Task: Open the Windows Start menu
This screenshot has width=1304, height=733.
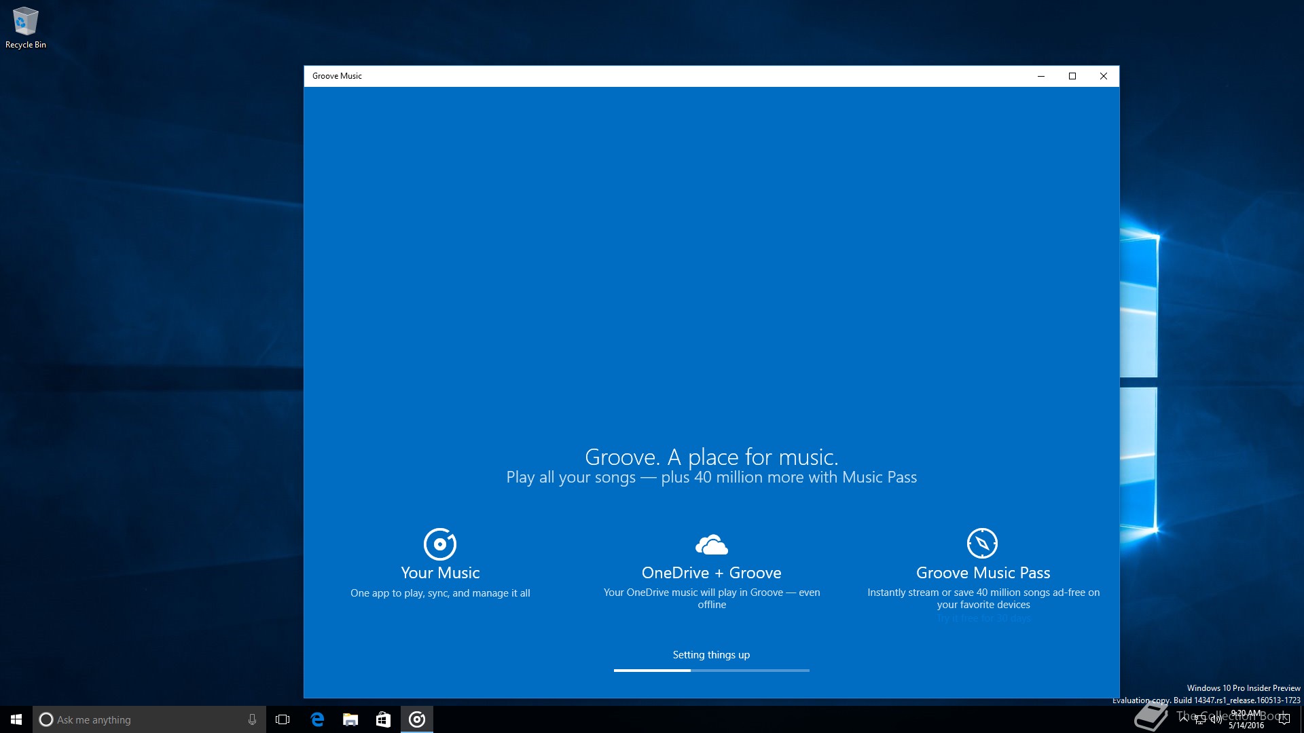Action: click(x=16, y=719)
